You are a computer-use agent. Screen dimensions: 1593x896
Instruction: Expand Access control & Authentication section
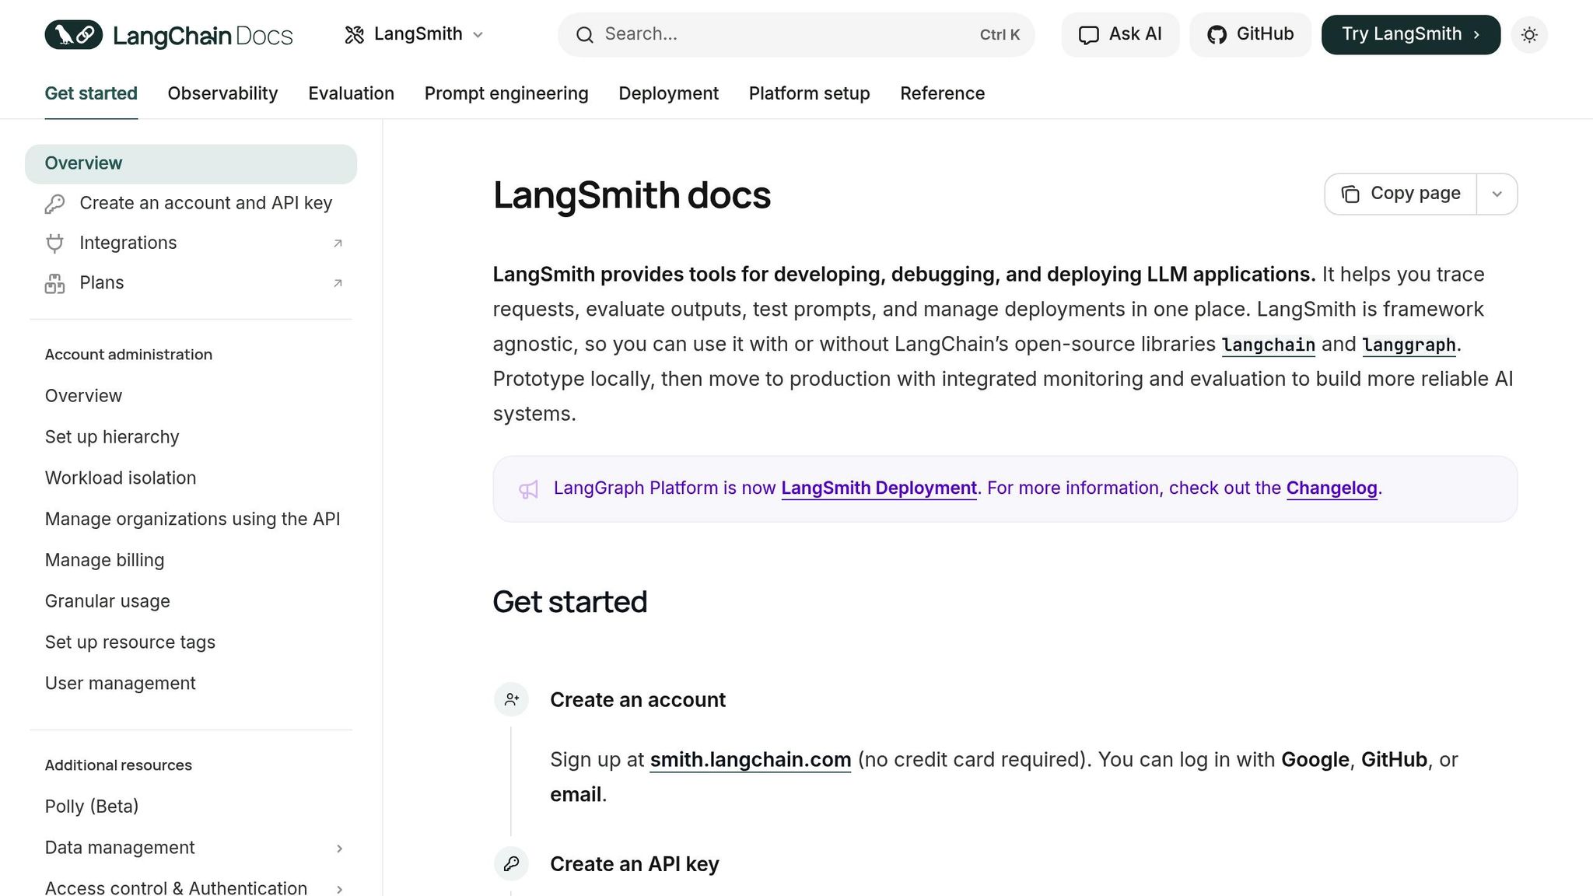pyautogui.click(x=340, y=888)
